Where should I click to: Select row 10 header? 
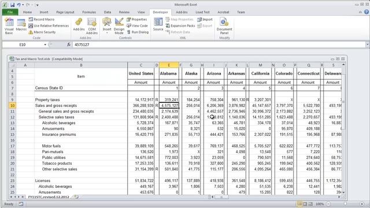tap(12, 105)
